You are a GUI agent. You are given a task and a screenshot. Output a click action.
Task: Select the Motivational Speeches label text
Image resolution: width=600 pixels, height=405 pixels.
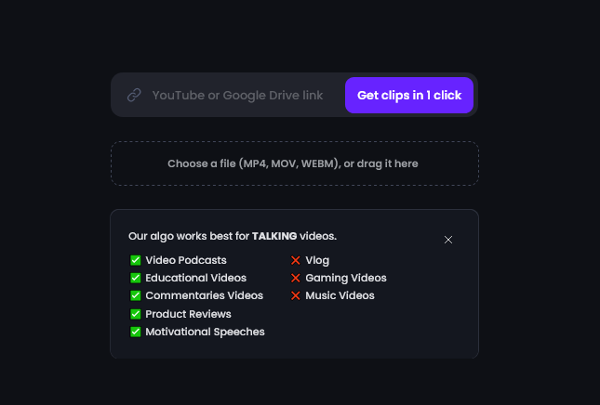(205, 332)
